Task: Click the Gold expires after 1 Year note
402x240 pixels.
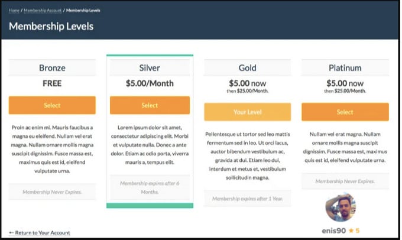Action: (x=247, y=199)
